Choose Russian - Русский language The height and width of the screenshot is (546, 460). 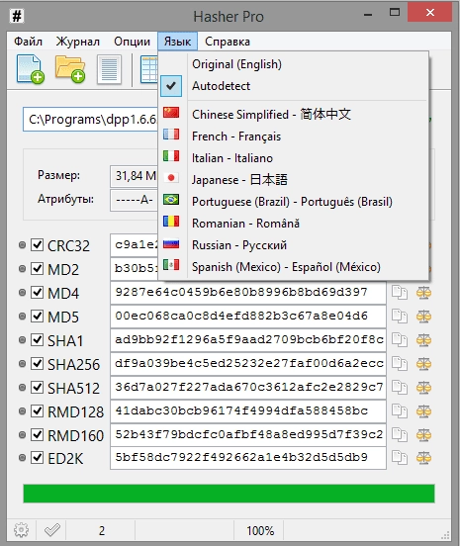pos(293,245)
